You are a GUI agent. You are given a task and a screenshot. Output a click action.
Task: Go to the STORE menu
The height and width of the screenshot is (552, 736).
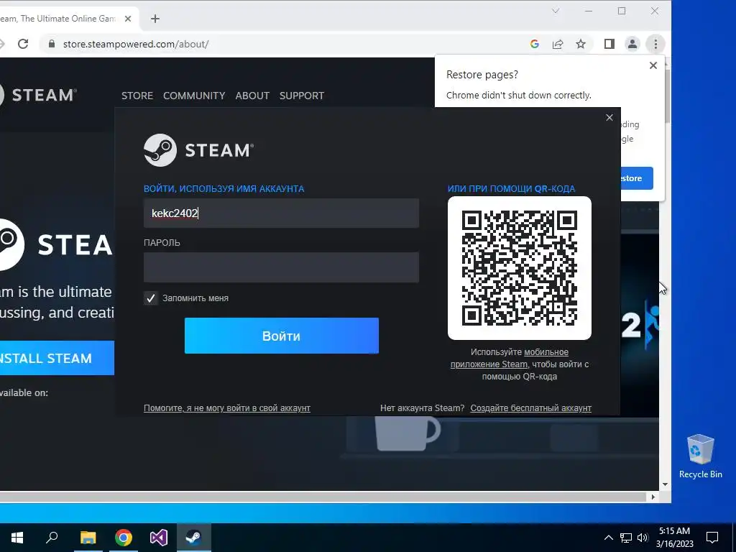[137, 96]
